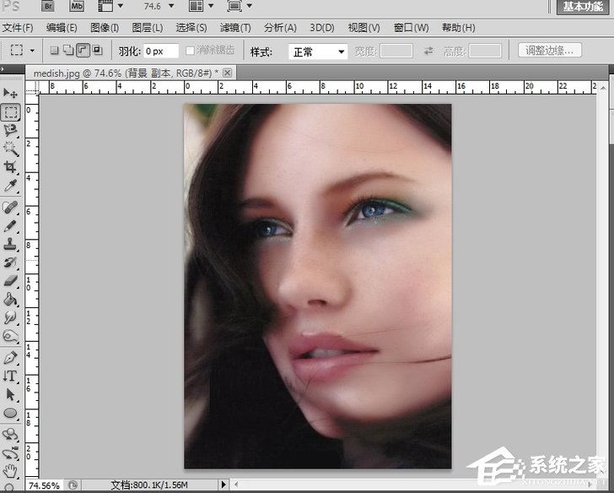Open the 分析(A) menu
The width and height of the screenshot is (614, 493).
coord(280,28)
